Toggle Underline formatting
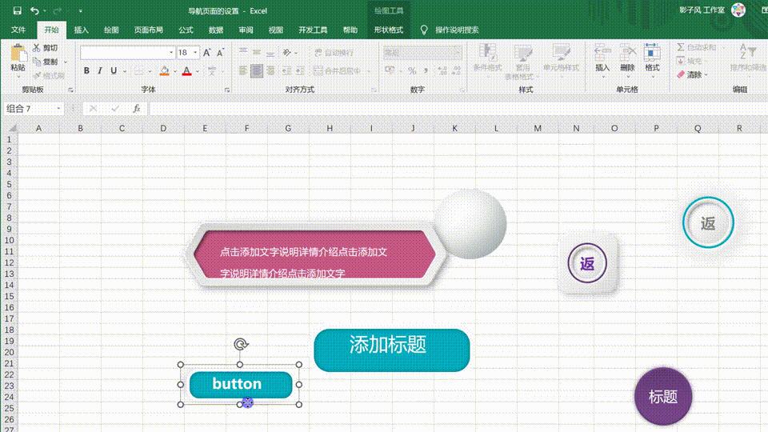 pyautogui.click(x=113, y=71)
